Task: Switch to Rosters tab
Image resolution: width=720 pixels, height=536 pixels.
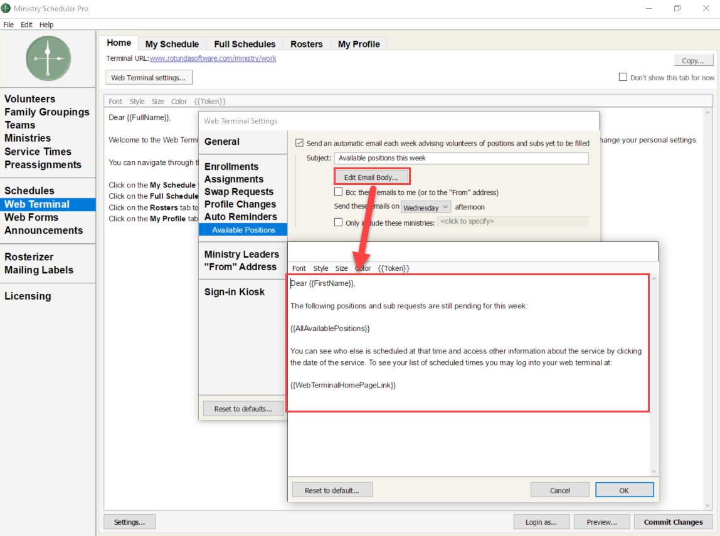Action: 306,44
